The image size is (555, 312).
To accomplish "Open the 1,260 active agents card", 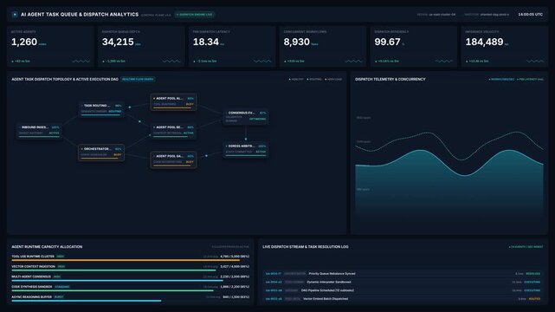I will (50, 47).
